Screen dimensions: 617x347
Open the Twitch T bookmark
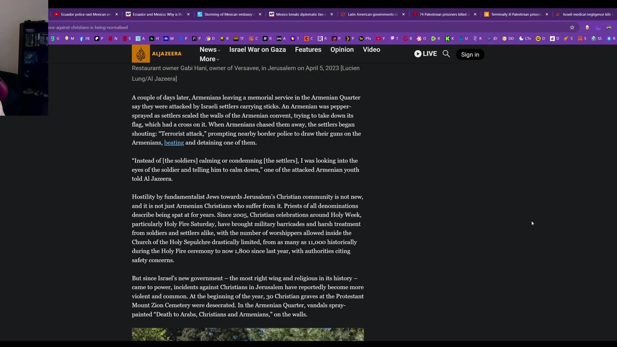point(394,39)
